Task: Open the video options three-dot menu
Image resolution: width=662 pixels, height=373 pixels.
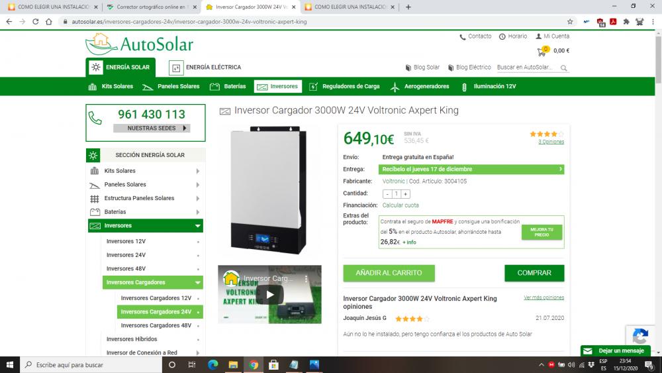Action: 306,279
